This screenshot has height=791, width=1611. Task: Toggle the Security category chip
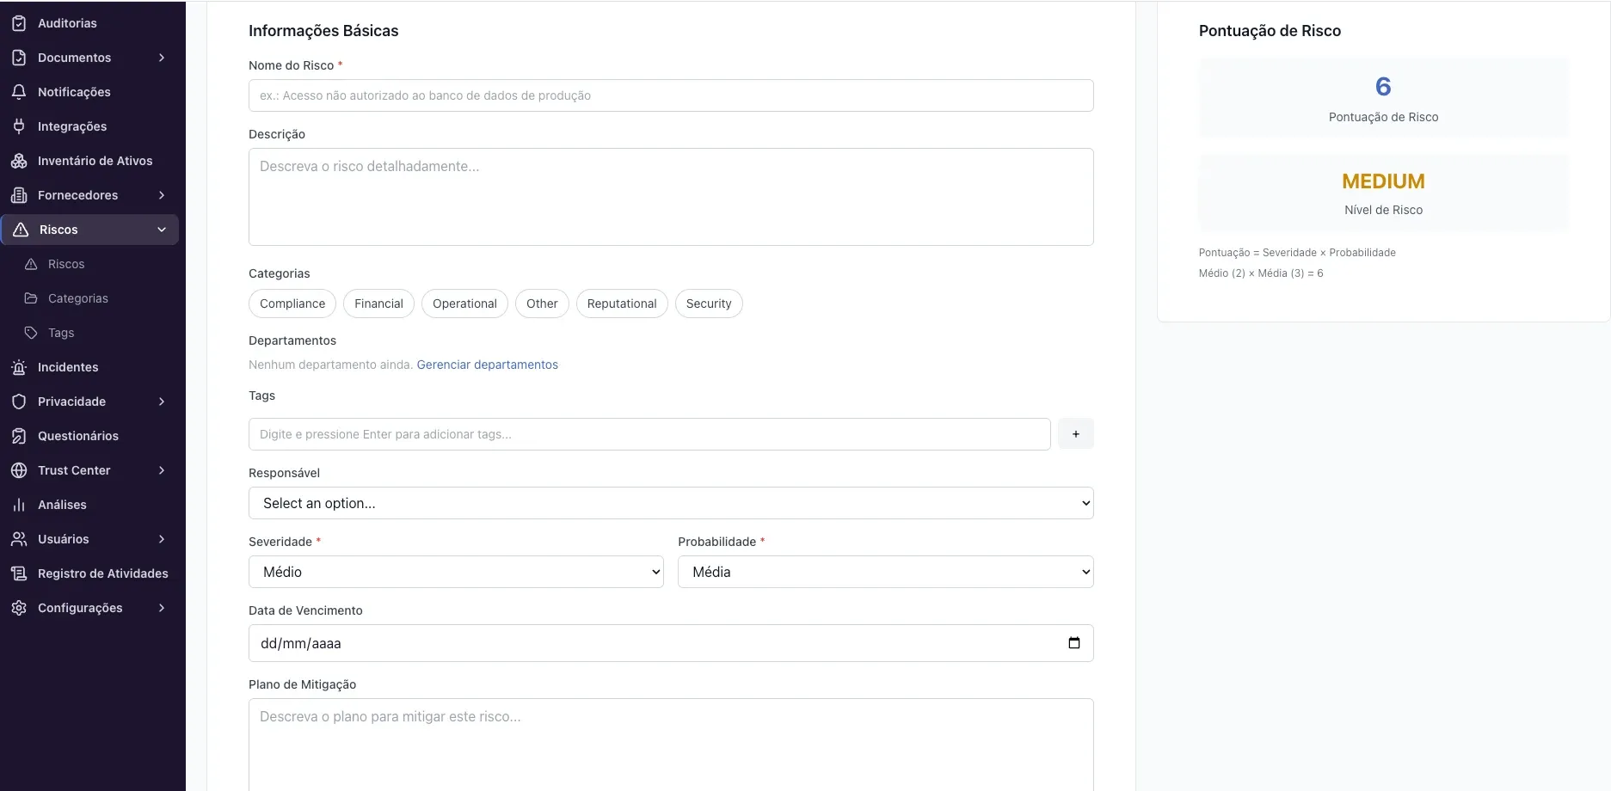point(709,304)
